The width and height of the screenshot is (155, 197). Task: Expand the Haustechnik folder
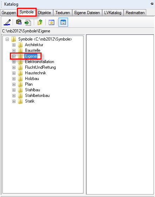point(14,73)
